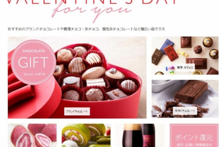Click the chopped chocolate bar photo
The width and height of the screenshot is (220, 147).
pos(185,99)
